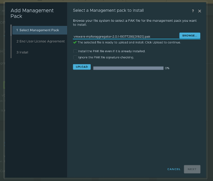Click the vertical wizard step indicator bar
Image resolution: width=213 pixels, height=181 pixels.
click(x=11, y=41)
